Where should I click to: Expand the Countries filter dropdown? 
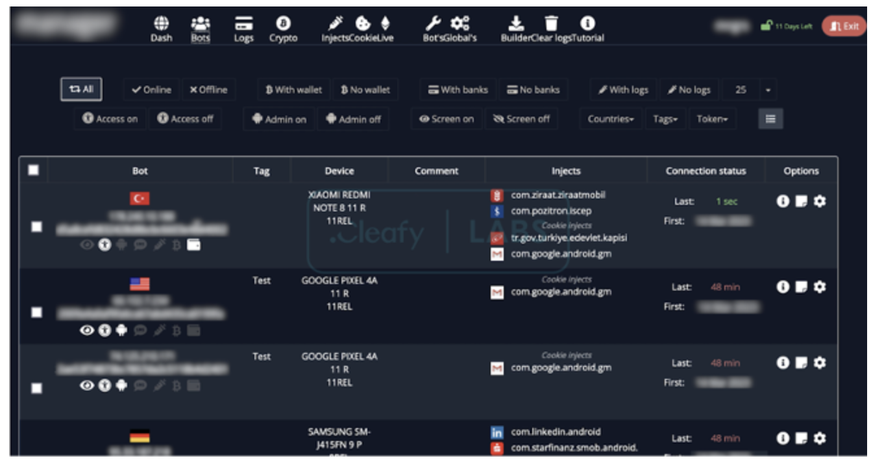[611, 119]
